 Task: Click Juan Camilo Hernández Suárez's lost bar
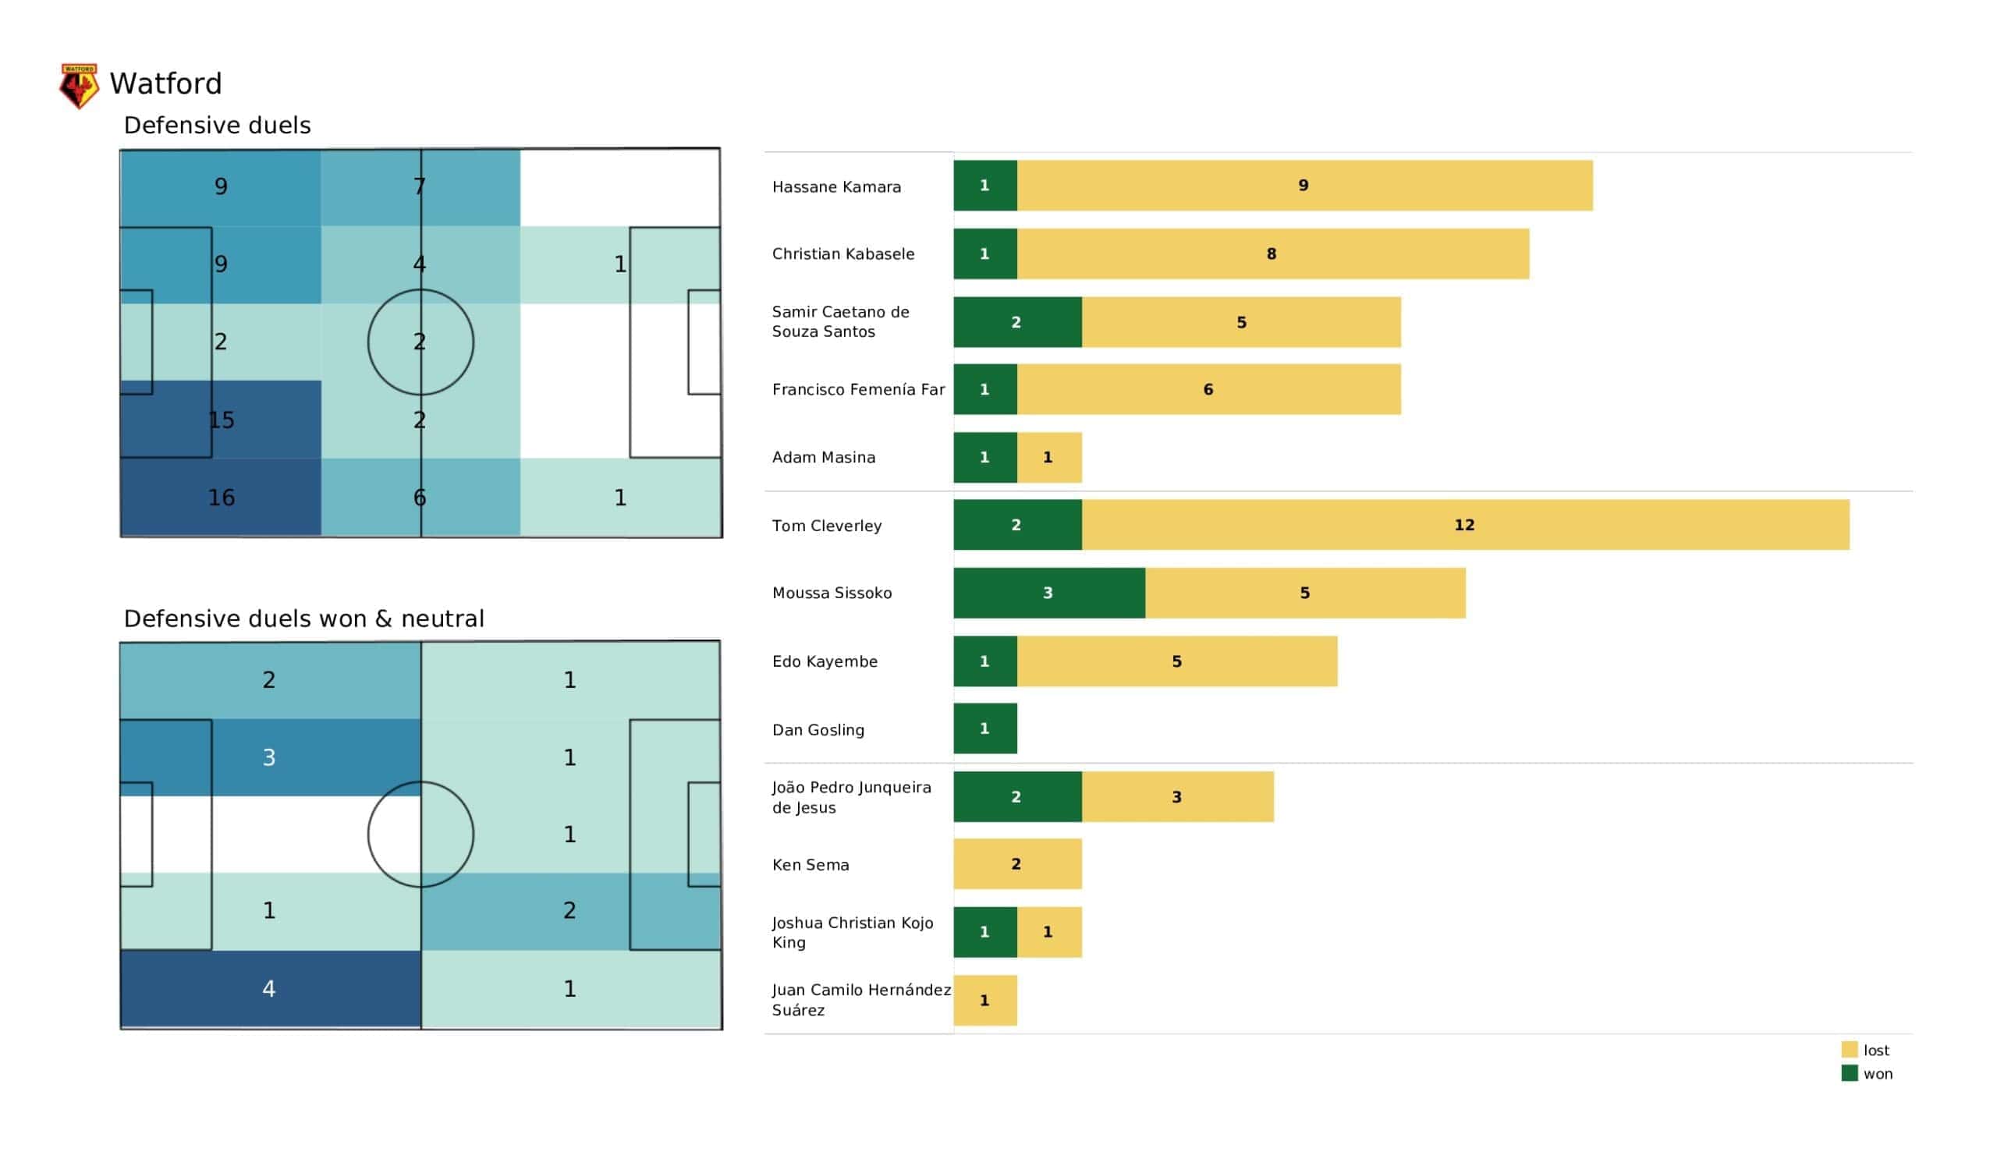tap(985, 1000)
